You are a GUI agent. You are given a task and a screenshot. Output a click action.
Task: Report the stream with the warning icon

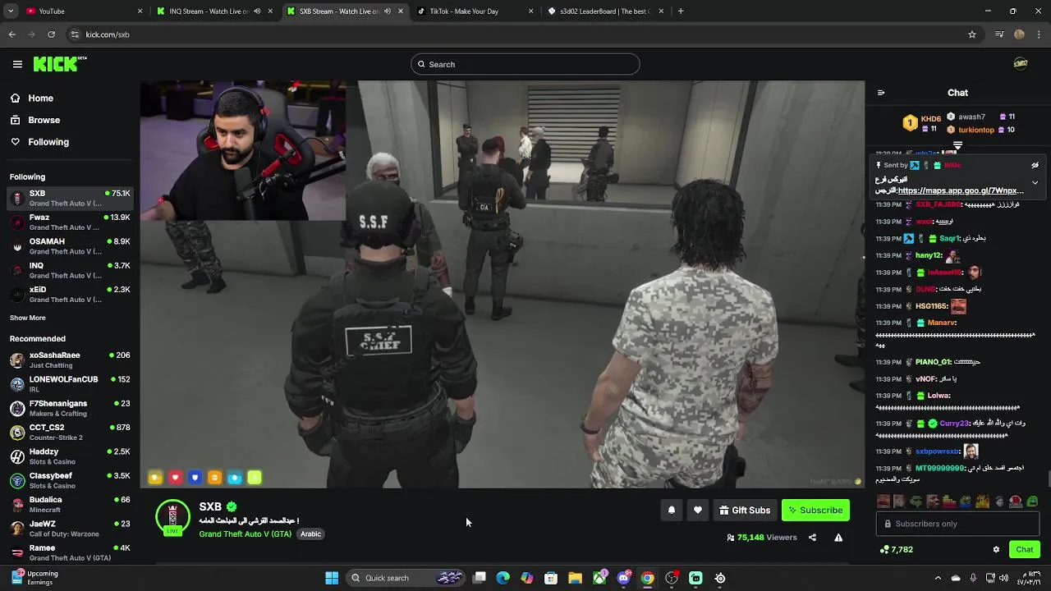click(x=838, y=538)
